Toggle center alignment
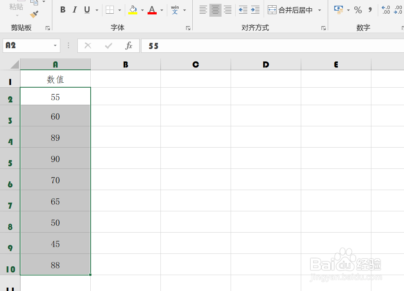The image size is (404, 291). [215, 10]
